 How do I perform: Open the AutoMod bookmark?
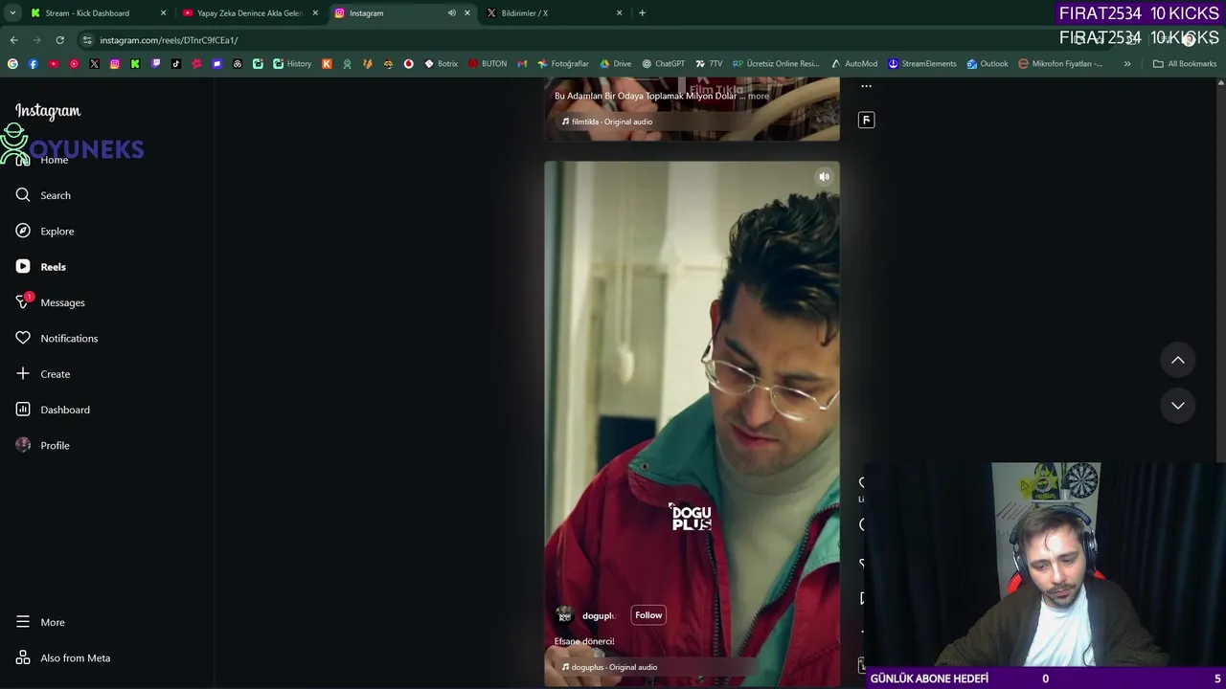pos(853,64)
